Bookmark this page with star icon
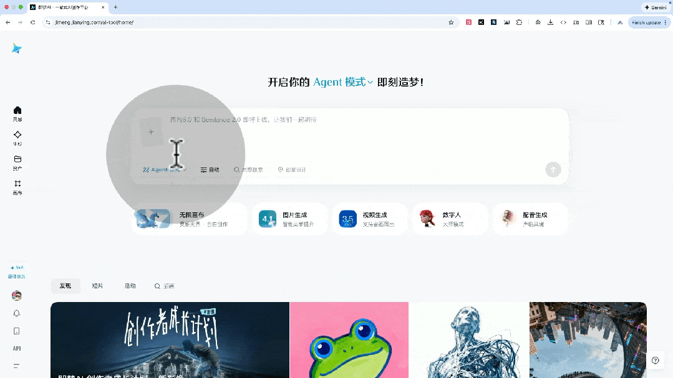 click(x=451, y=22)
